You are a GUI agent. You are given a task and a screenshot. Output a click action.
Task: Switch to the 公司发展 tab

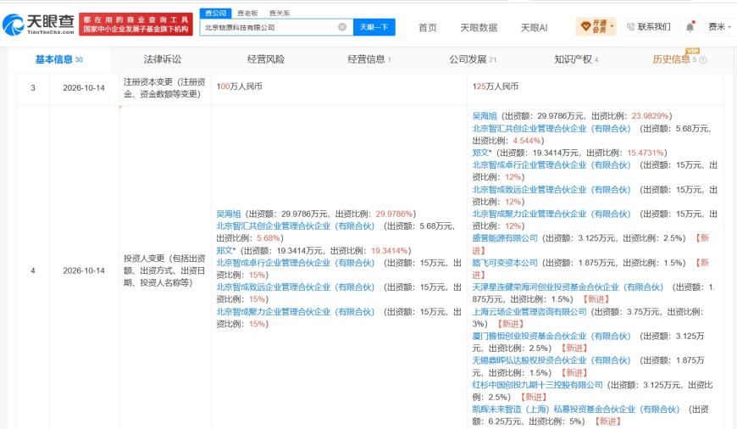(x=473, y=59)
